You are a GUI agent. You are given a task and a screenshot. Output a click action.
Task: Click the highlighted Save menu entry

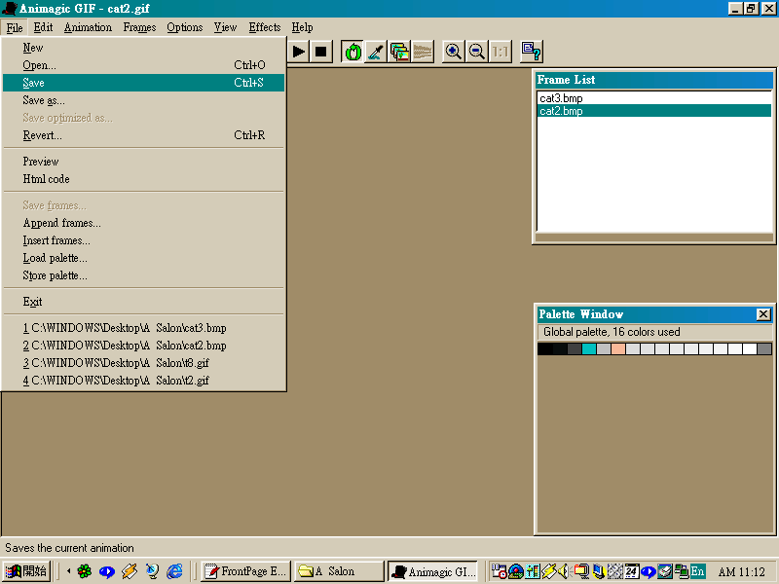coord(143,83)
